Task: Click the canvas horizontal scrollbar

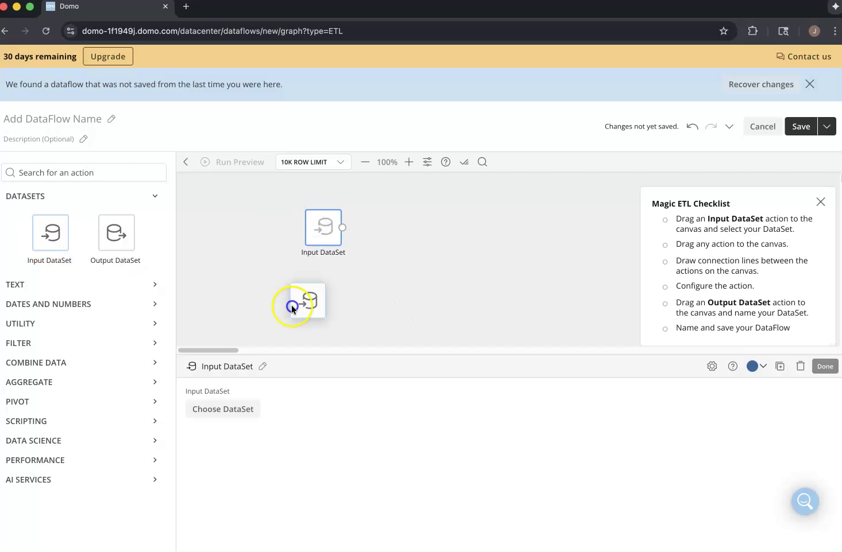Action: coord(208,350)
